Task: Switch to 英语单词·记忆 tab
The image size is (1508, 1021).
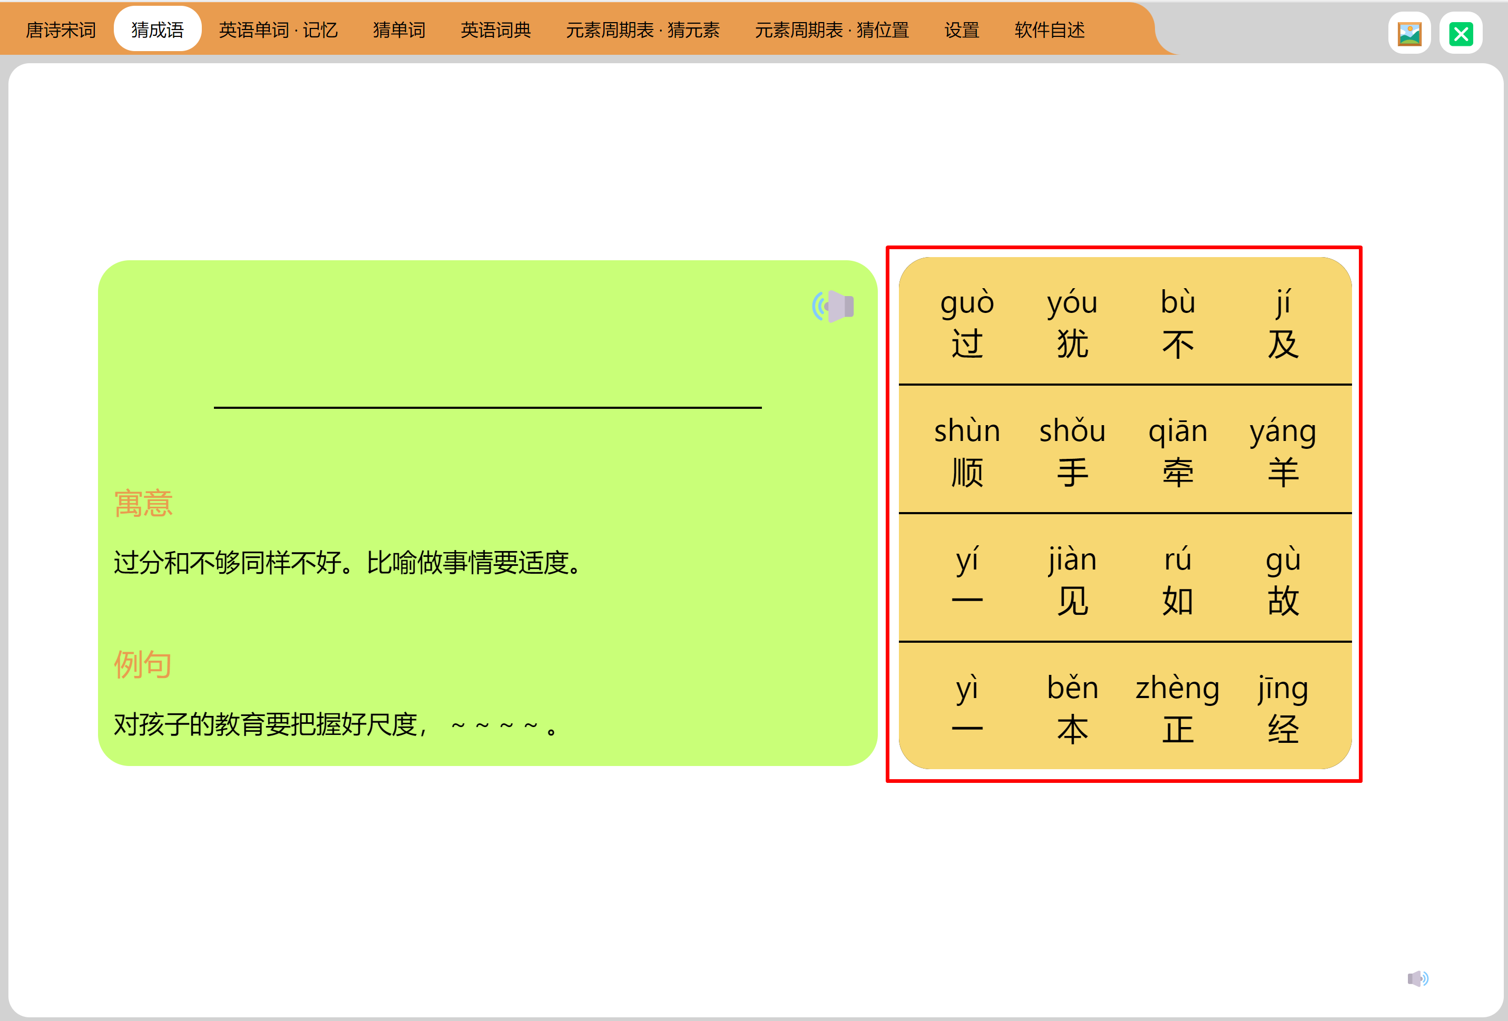Action: coord(278,30)
